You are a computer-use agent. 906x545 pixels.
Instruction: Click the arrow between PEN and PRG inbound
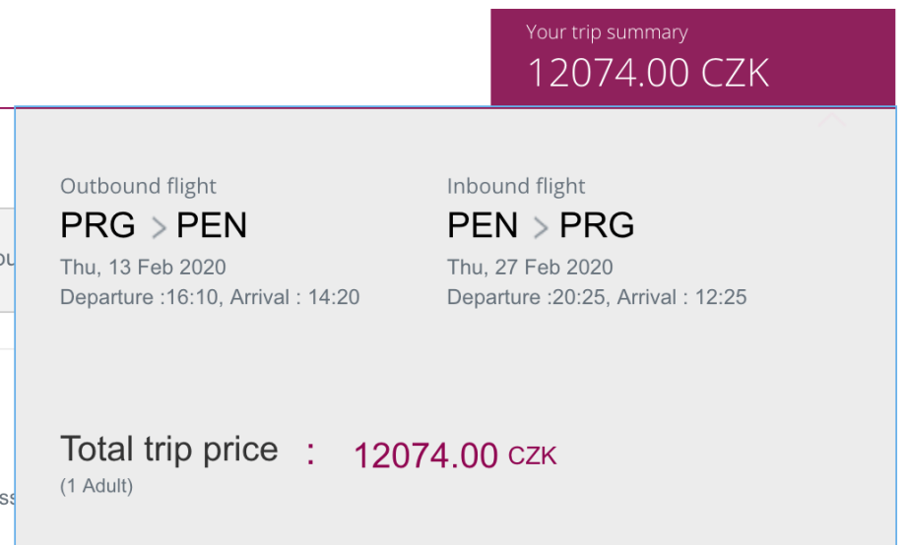[x=540, y=228]
